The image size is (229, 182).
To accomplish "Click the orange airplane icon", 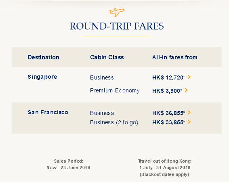I will [x=117, y=13].
